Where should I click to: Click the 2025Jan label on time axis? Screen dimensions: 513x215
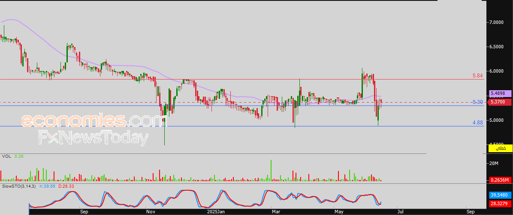tap(216, 212)
